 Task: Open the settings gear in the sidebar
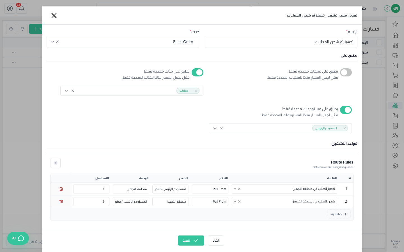pyautogui.click(x=395, y=166)
